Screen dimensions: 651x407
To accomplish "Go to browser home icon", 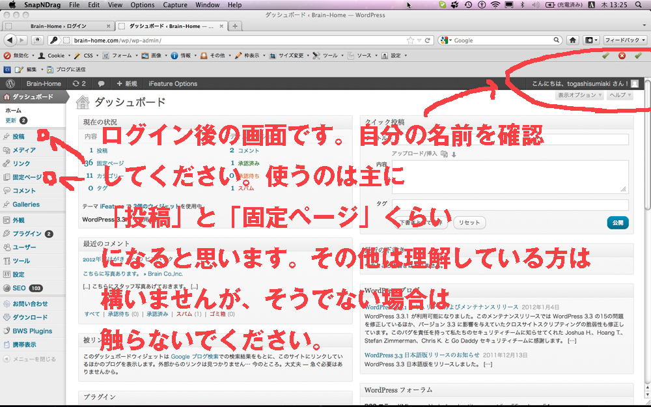I will 572,40.
